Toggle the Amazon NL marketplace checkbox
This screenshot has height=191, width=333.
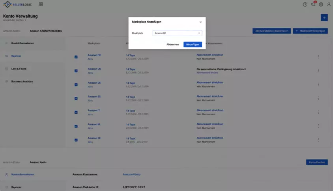pos(76,126)
